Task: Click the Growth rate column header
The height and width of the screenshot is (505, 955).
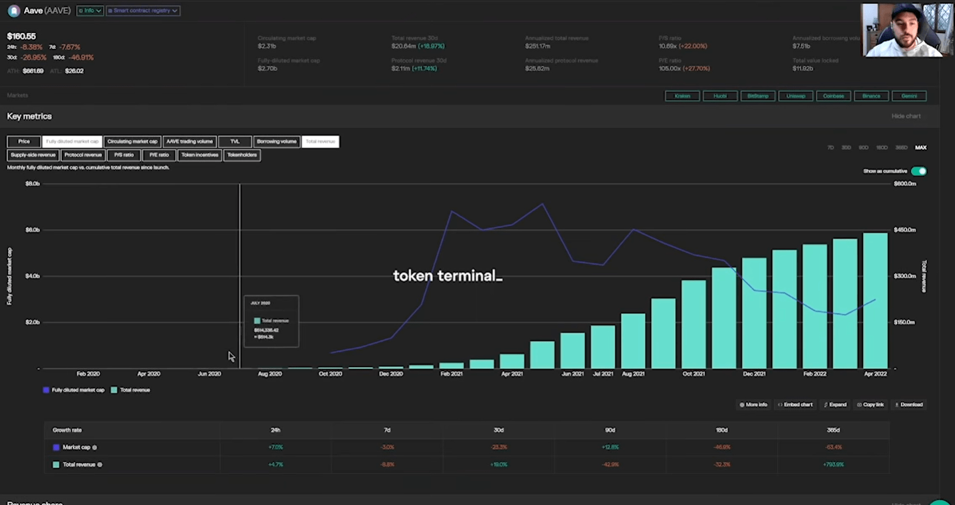Action: tap(67, 430)
